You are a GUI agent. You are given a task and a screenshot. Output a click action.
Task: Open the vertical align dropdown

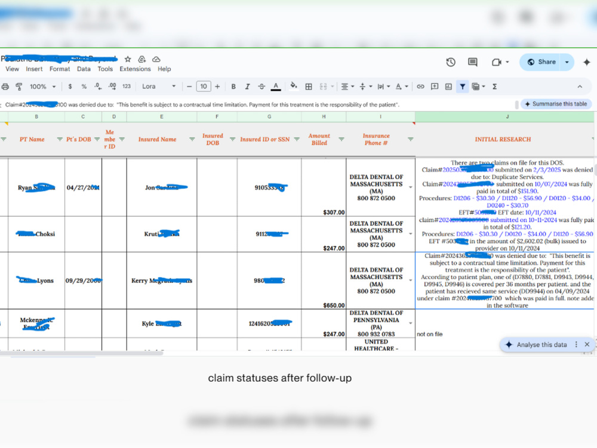coord(365,87)
